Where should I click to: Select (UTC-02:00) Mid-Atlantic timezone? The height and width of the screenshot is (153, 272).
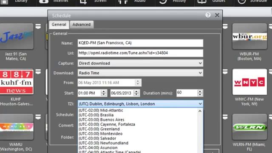(137, 110)
